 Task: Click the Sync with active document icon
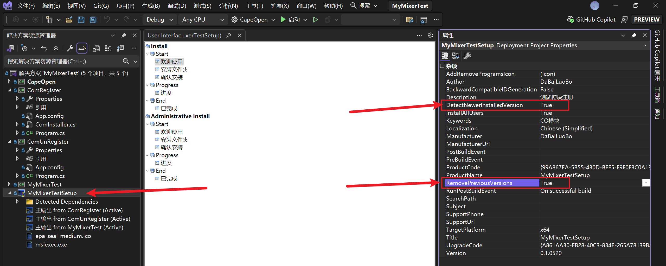[x=44, y=48]
